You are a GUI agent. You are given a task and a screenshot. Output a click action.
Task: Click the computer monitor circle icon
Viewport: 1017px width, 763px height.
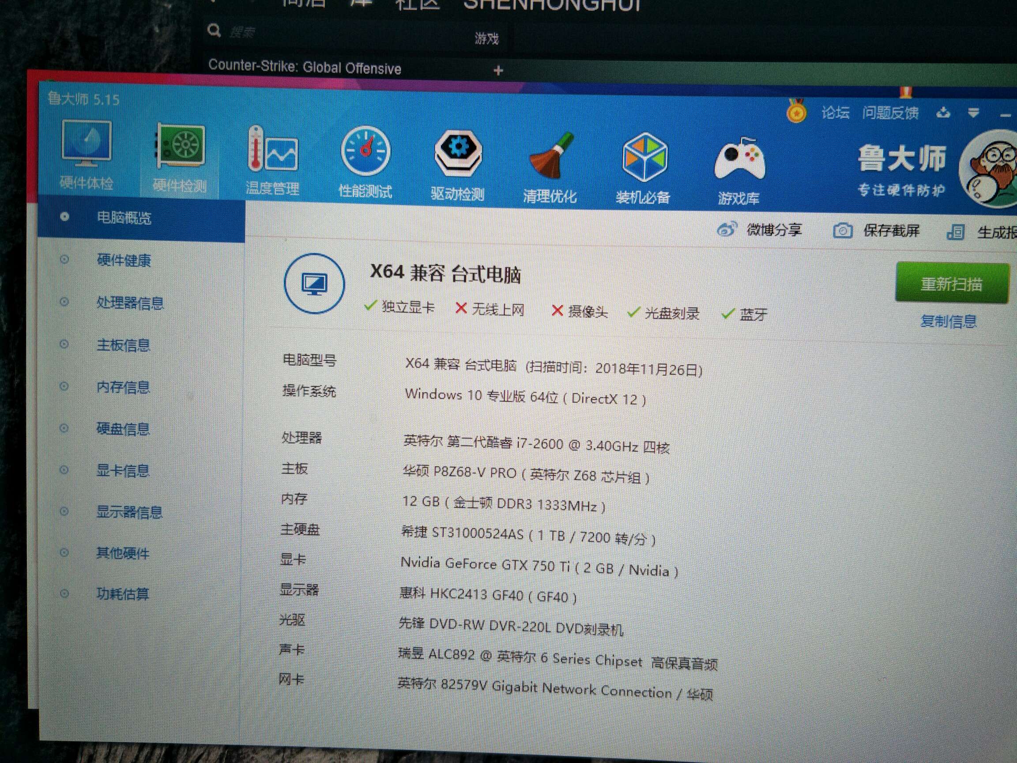[x=314, y=284]
